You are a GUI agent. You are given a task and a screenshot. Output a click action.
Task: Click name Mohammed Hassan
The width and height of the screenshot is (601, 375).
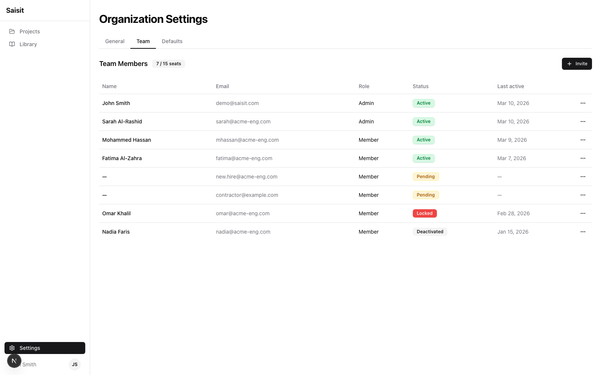click(x=127, y=140)
